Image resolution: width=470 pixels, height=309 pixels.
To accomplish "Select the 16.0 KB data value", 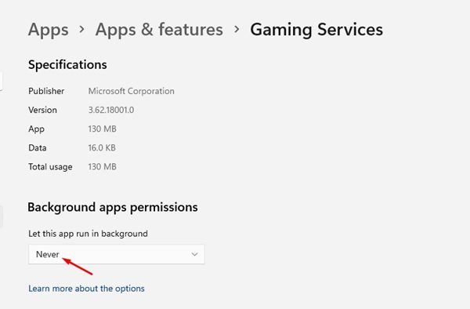I will pos(102,147).
